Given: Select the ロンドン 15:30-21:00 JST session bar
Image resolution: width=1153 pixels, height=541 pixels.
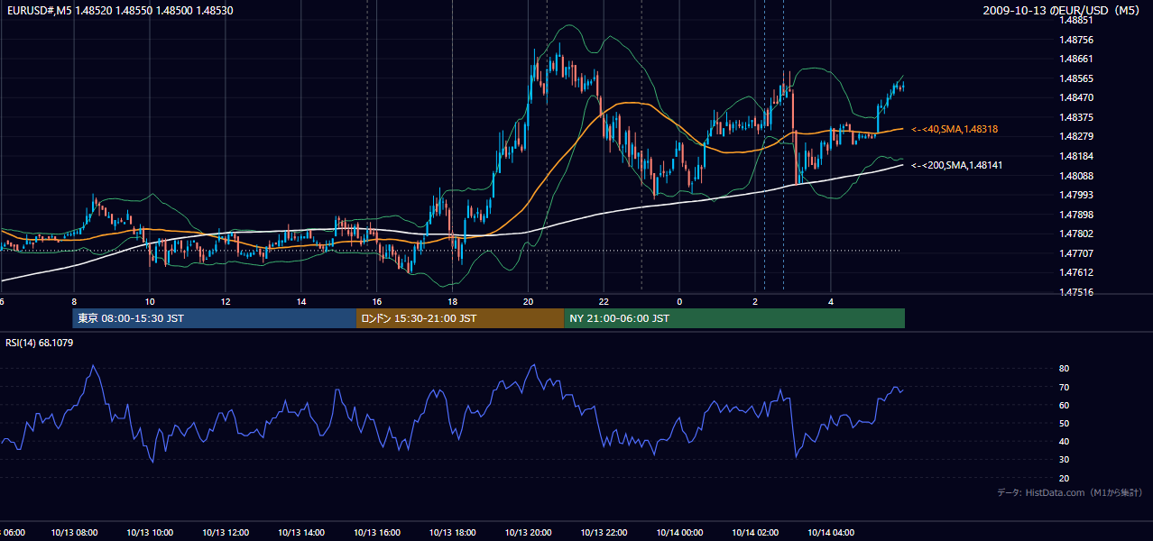Looking at the screenshot, I should point(460,318).
